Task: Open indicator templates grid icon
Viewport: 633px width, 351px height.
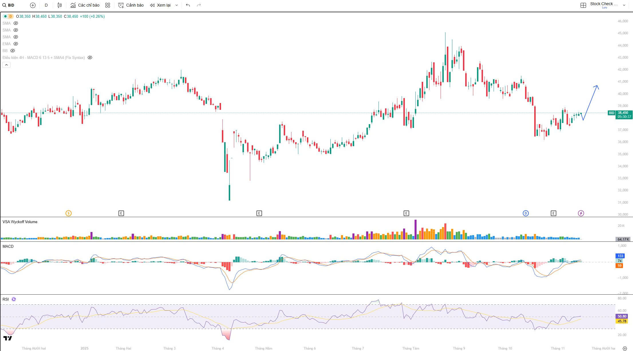Action: pos(108,5)
